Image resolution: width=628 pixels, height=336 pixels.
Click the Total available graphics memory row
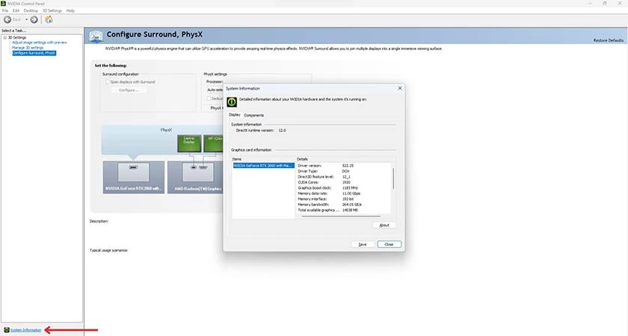344,211
